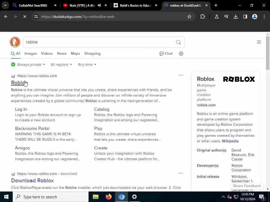This screenshot has height=202, width=270.
Task: Open the Wikipedia source link
Action: click(230, 141)
